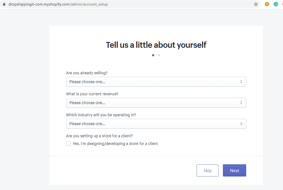Image resolution: width=283 pixels, height=190 pixels.
Task: Bookmark this page with the star icon
Action: [x=256, y=4]
